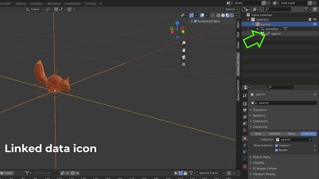Open viewport shading options dropdown arrow

(x=236, y=15)
